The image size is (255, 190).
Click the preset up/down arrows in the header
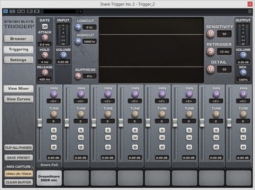[x=77, y=11]
